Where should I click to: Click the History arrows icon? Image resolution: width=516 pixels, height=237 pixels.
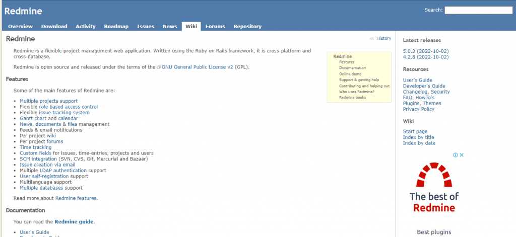pos(372,38)
